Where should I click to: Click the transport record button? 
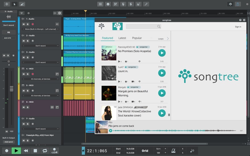tap(7, 151)
